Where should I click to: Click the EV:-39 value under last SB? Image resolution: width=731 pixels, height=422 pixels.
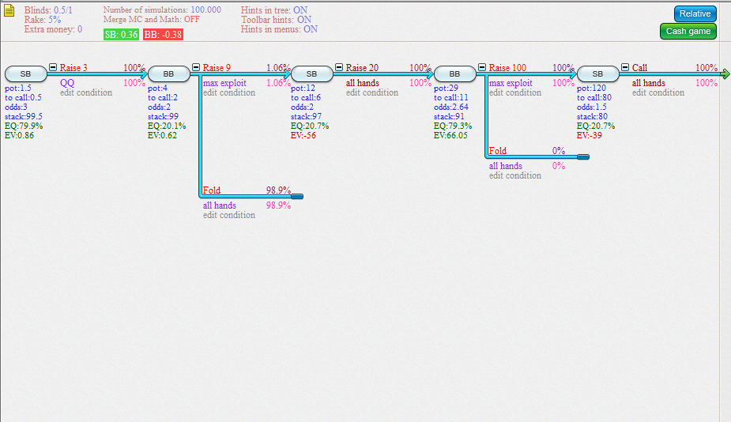[x=590, y=135]
